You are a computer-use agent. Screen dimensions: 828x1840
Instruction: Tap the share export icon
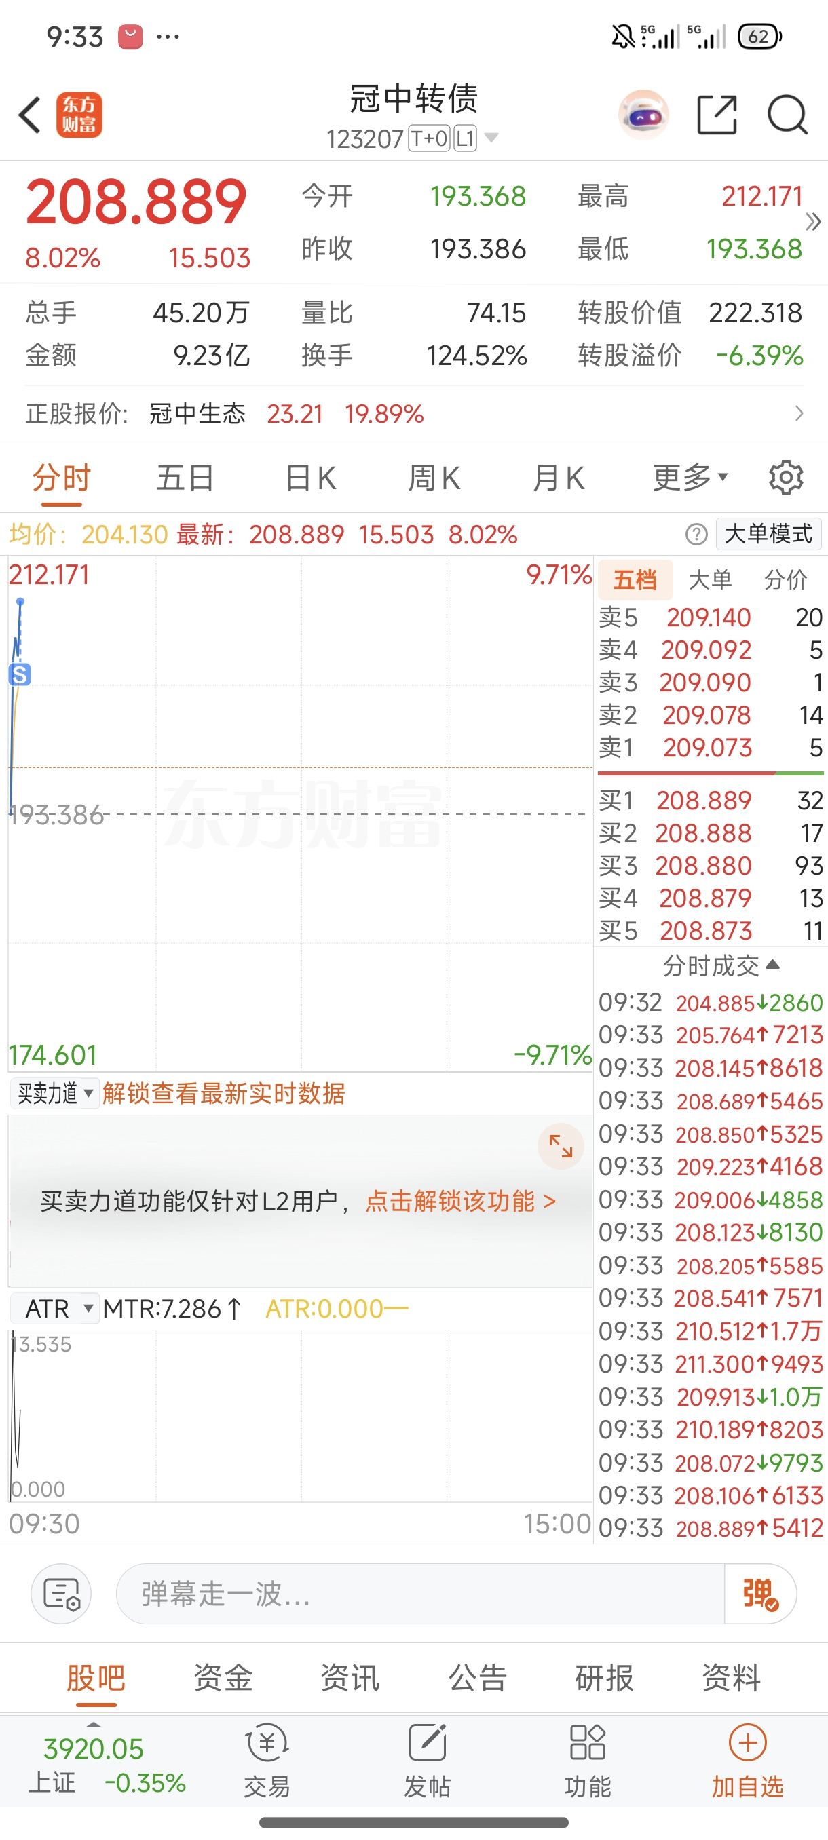pyautogui.click(x=717, y=114)
